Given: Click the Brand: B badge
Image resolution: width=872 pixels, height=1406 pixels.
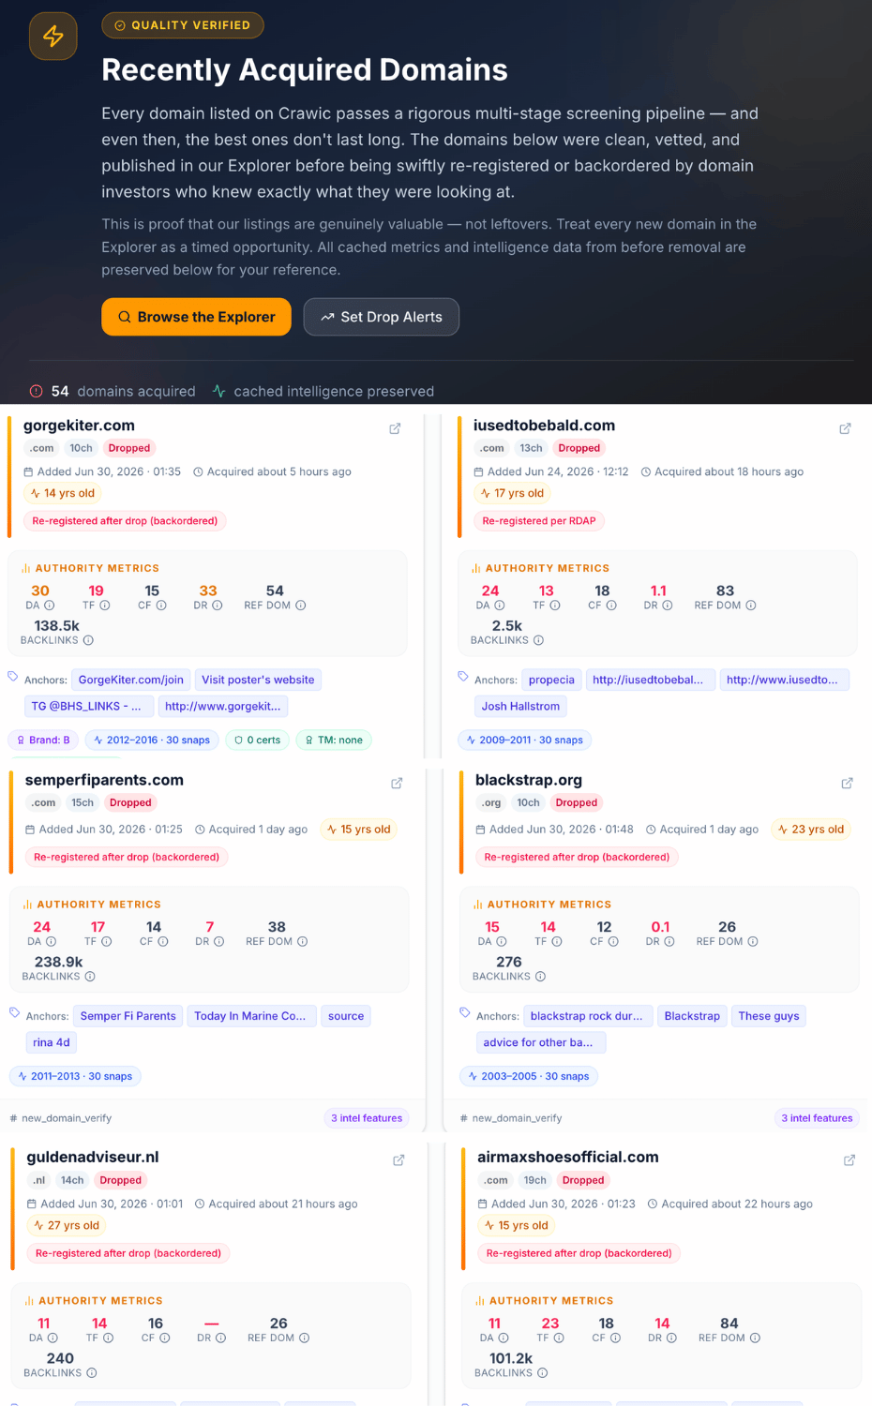Looking at the screenshot, I should coord(43,740).
